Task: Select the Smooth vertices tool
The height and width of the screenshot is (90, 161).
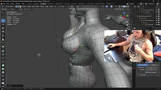Action: 3,72
